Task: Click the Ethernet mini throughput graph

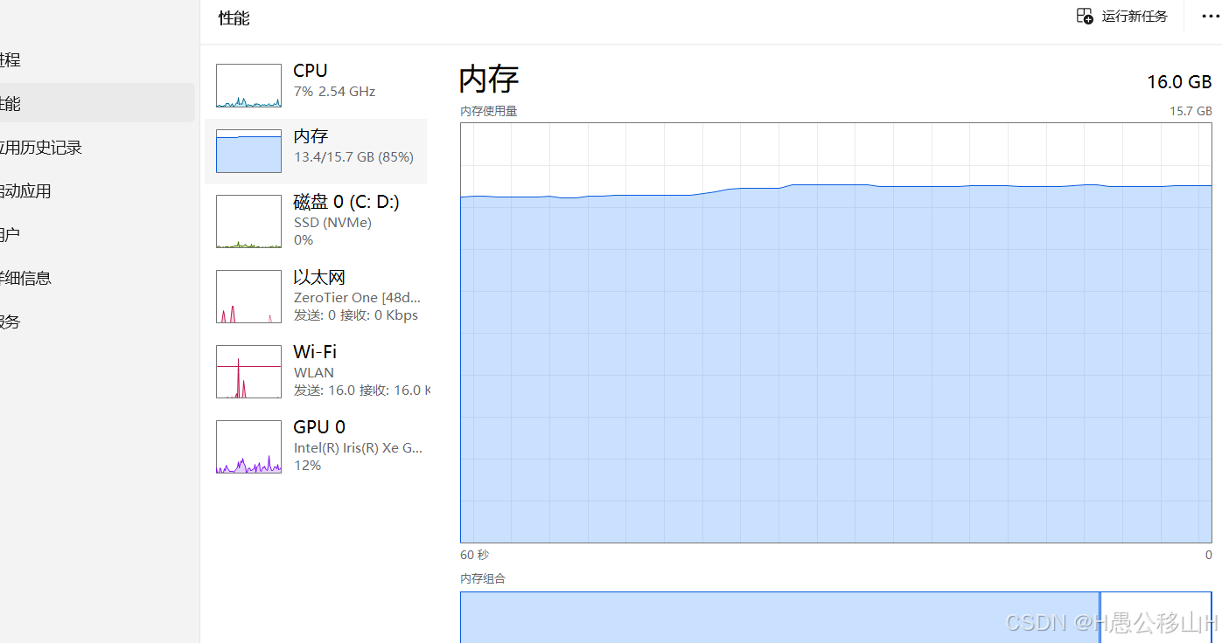Action: pyautogui.click(x=249, y=296)
